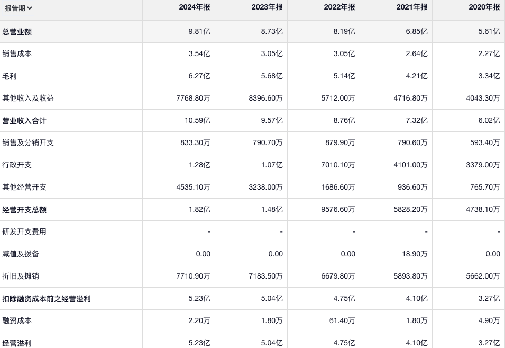Click the 2021年报 column header
Image resolution: width=505 pixels, height=348 pixels.
point(412,7)
